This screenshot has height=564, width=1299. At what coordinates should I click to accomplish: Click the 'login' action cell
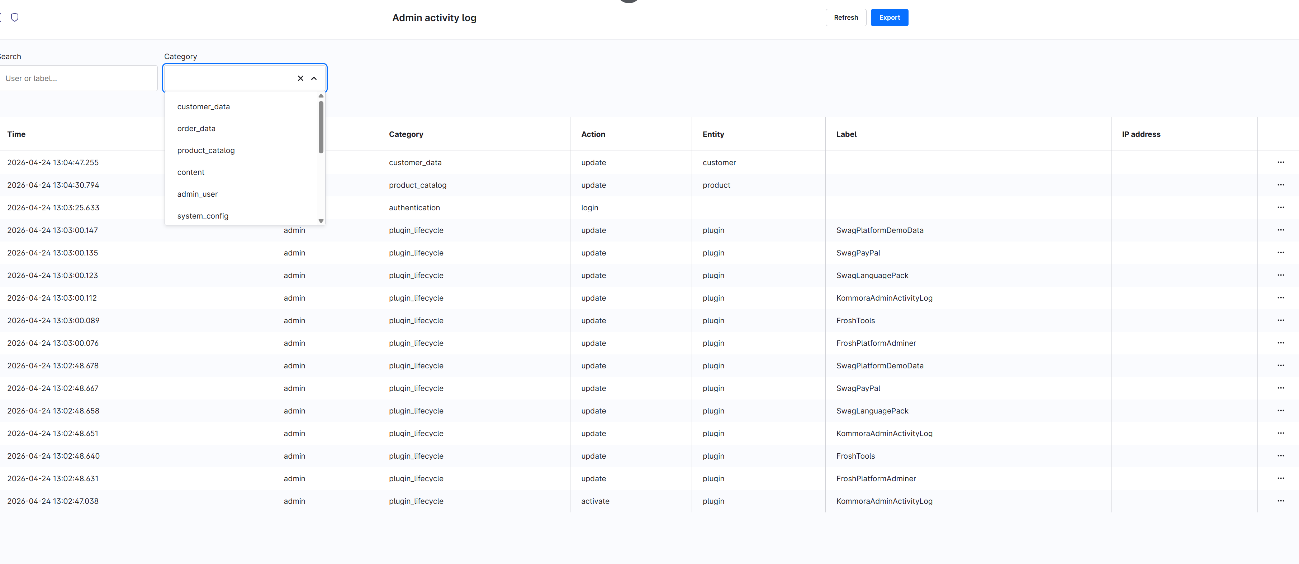pos(589,208)
